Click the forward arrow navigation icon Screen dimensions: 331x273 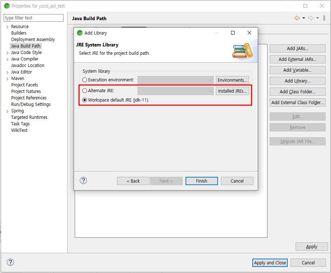(311, 18)
